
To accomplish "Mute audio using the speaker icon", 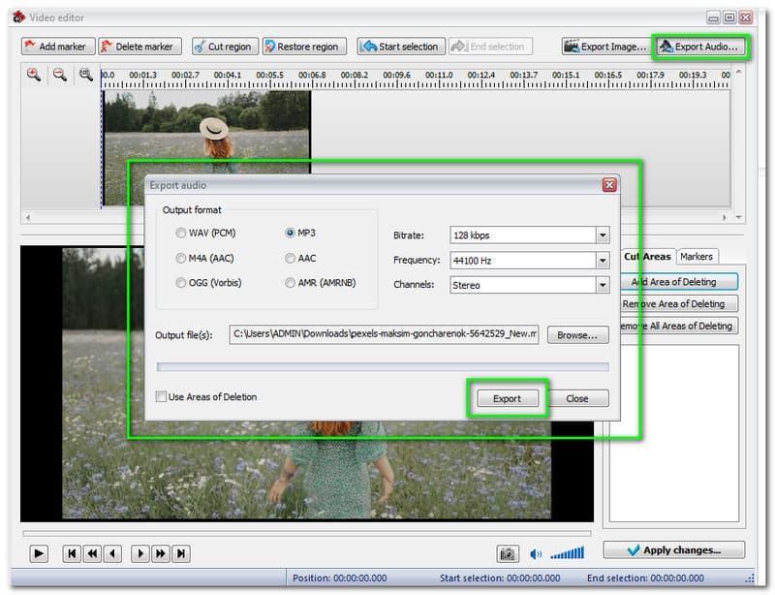I will tap(536, 554).
